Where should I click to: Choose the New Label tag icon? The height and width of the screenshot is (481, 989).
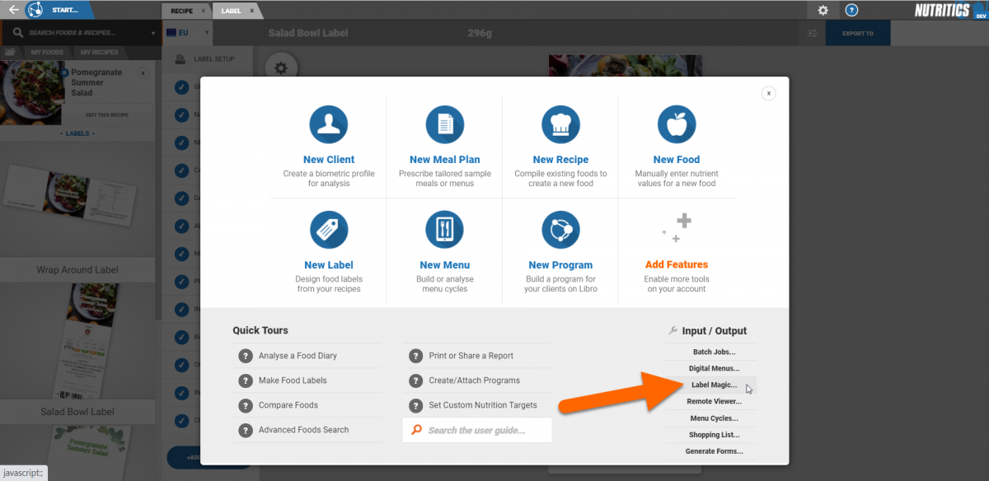(329, 230)
